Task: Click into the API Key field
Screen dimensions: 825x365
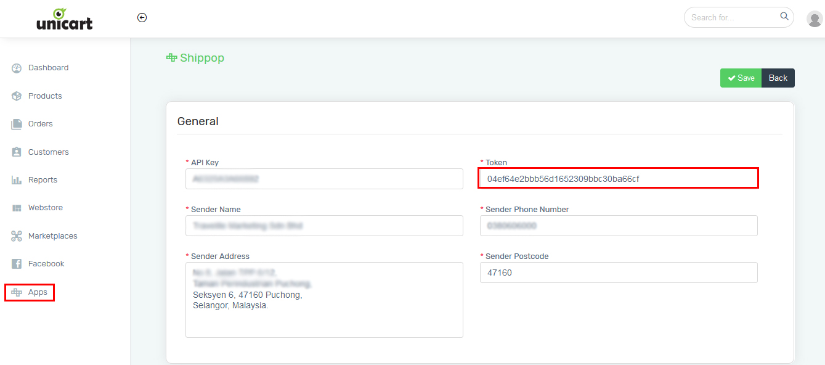Action: [x=324, y=179]
